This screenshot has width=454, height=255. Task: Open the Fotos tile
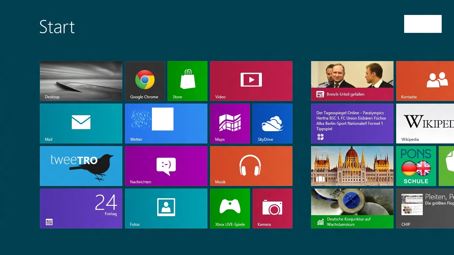pos(166,209)
